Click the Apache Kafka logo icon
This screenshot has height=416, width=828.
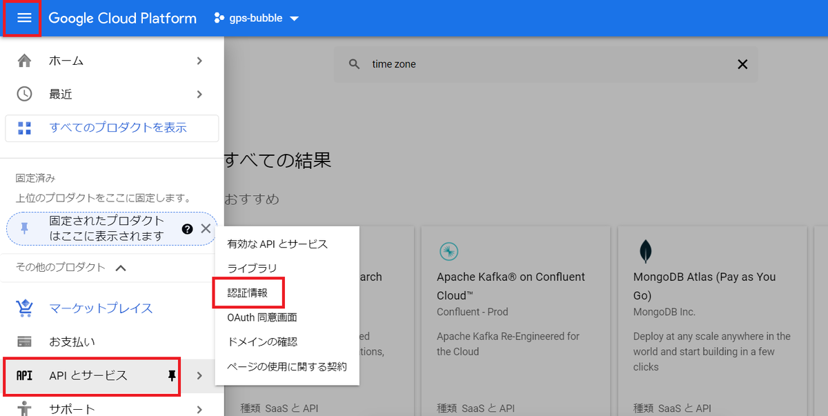pyautogui.click(x=448, y=251)
